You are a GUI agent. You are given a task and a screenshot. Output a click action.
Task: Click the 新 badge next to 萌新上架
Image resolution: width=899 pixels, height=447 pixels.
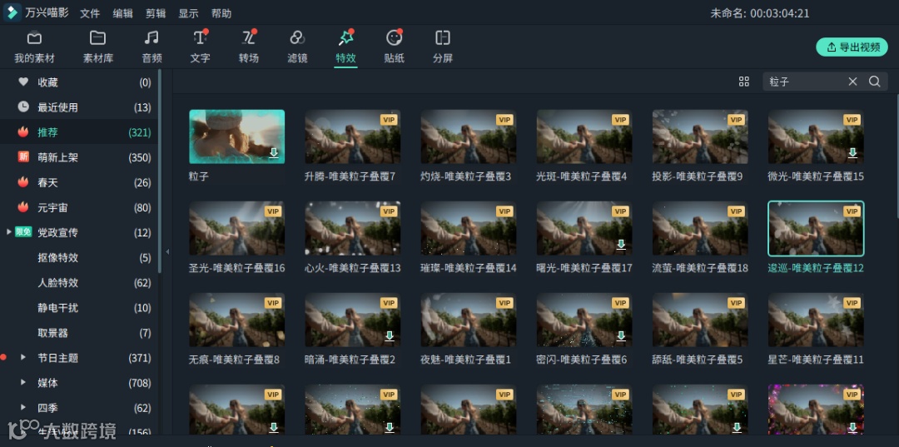coord(23,157)
